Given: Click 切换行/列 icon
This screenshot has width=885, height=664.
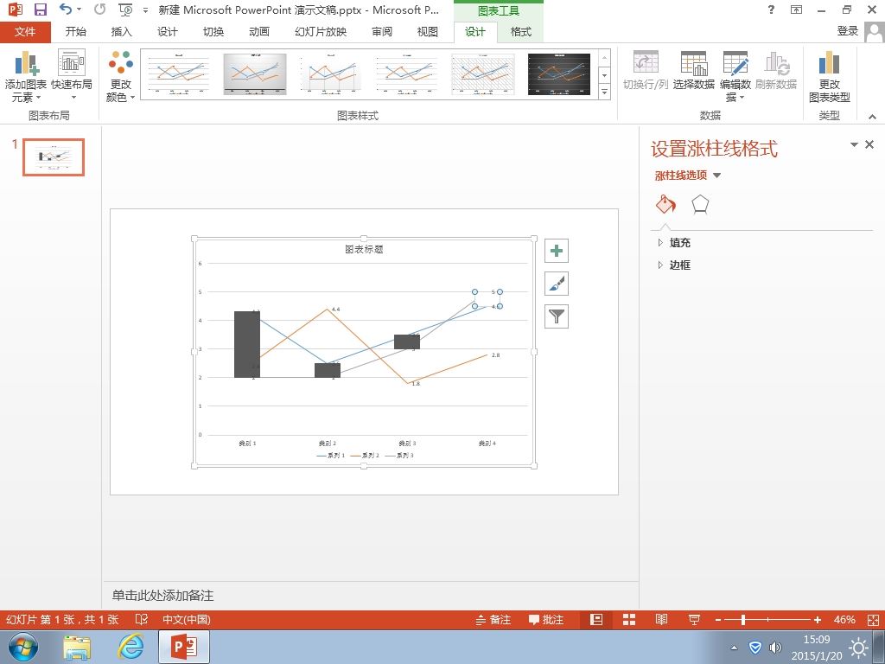Looking at the screenshot, I should (x=646, y=71).
